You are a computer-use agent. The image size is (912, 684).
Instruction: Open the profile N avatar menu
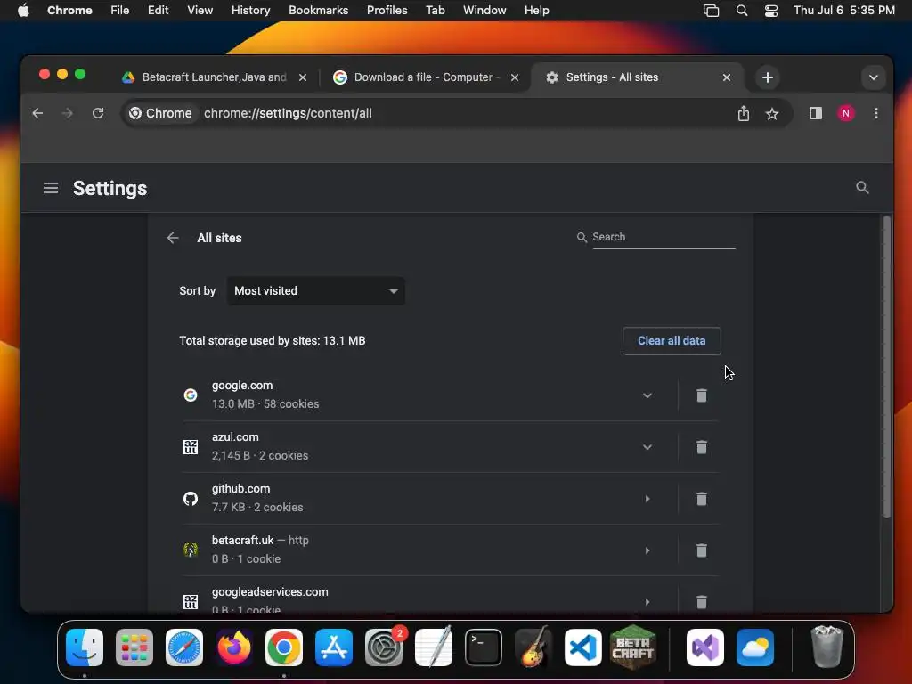tap(846, 113)
